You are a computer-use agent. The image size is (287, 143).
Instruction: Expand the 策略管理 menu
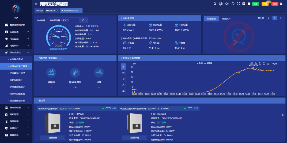click(16, 114)
